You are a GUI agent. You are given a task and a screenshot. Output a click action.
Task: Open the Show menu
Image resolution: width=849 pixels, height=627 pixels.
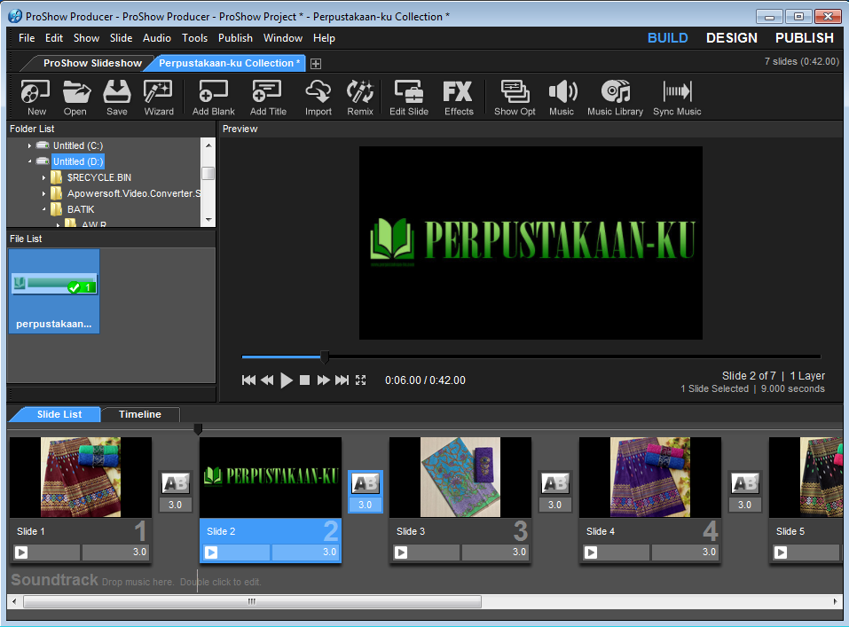(86, 38)
